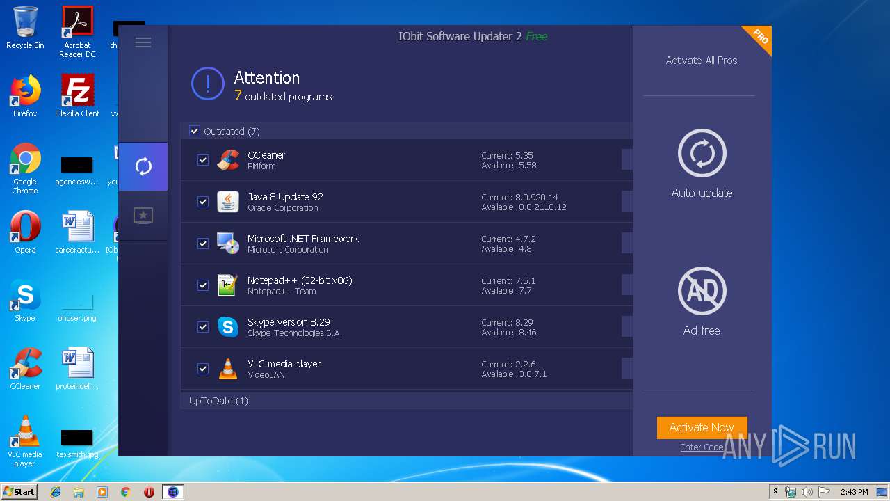Click Opera icon in taskbar
The height and width of the screenshot is (501, 890).
149,492
